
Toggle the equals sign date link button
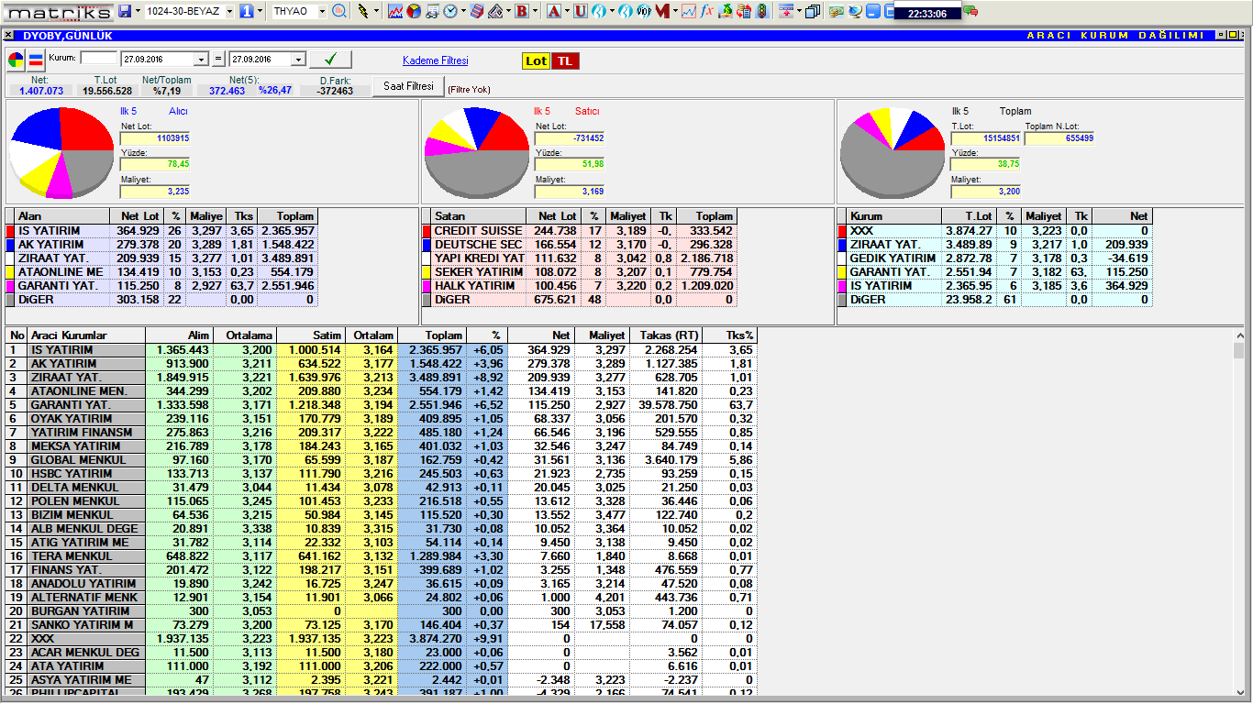[218, 60]
